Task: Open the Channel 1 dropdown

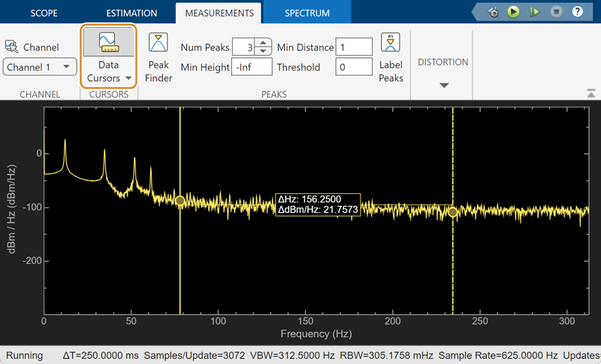Action: pyautogui.click(x=41, y=67)
